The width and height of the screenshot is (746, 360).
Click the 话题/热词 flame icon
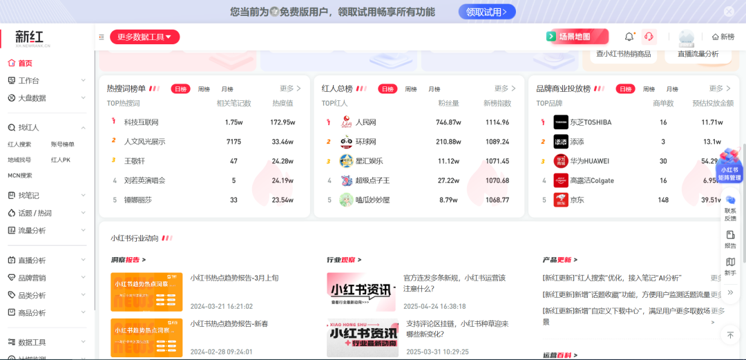[x=12, y=213]
